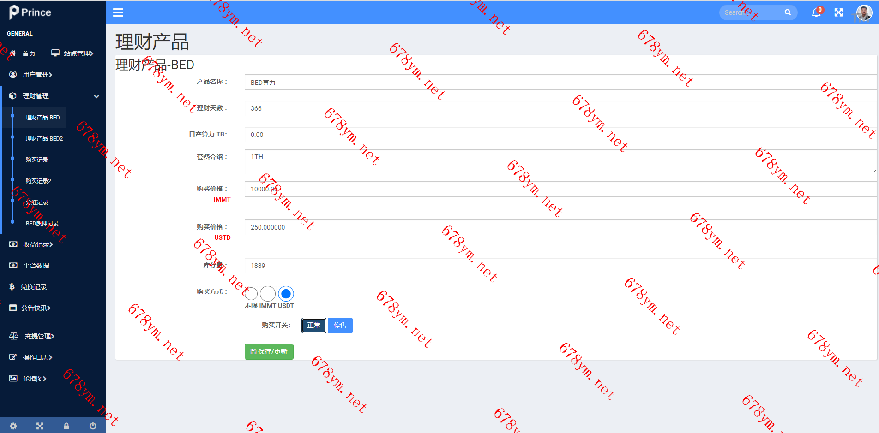Viewport: 879px width, 433px height.
Task: Open settings gear in sidebar footer
Action: click(x=13, y=426)
